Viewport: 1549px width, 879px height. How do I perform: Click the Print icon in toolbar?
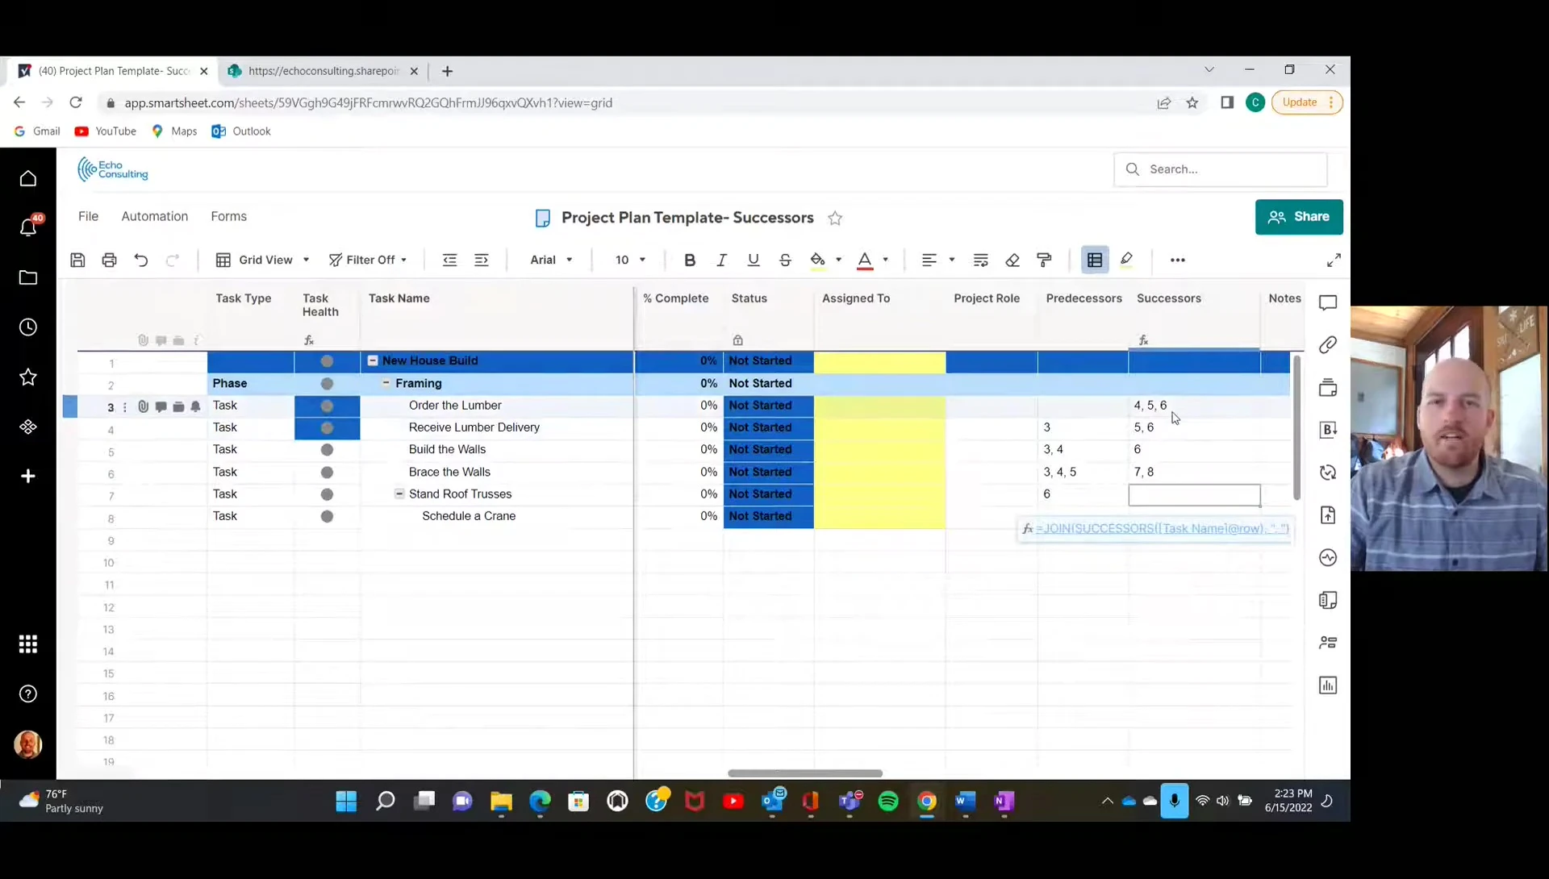coord(109,260)
